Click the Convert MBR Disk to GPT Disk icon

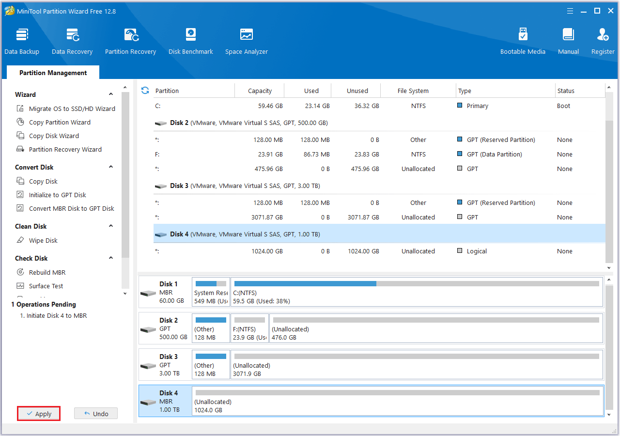(20, 208)
